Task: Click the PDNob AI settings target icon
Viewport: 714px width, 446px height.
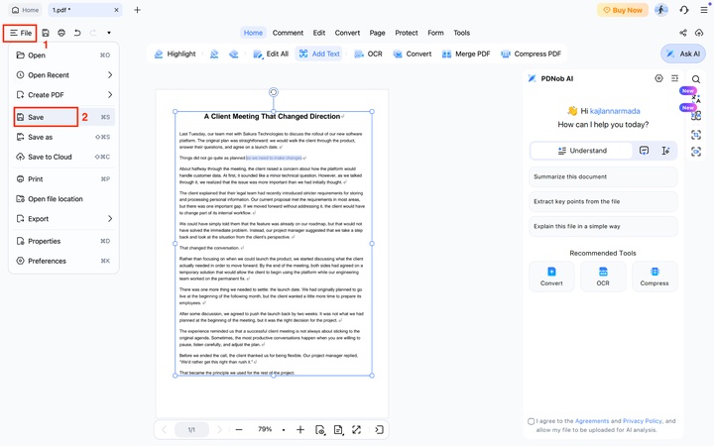Action: pos(658,78)
